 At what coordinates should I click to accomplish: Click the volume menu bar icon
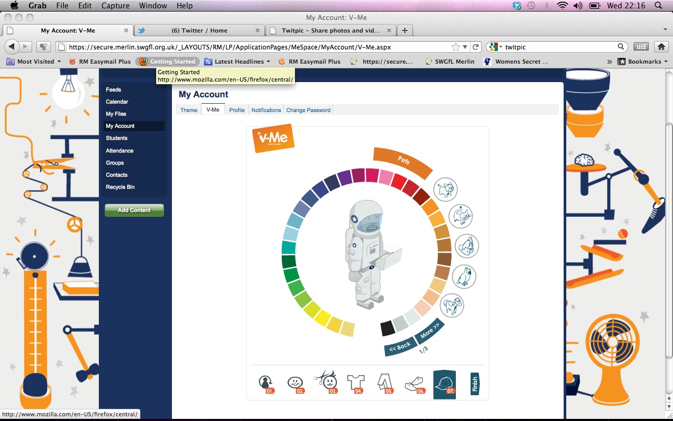tap(578, 6)
